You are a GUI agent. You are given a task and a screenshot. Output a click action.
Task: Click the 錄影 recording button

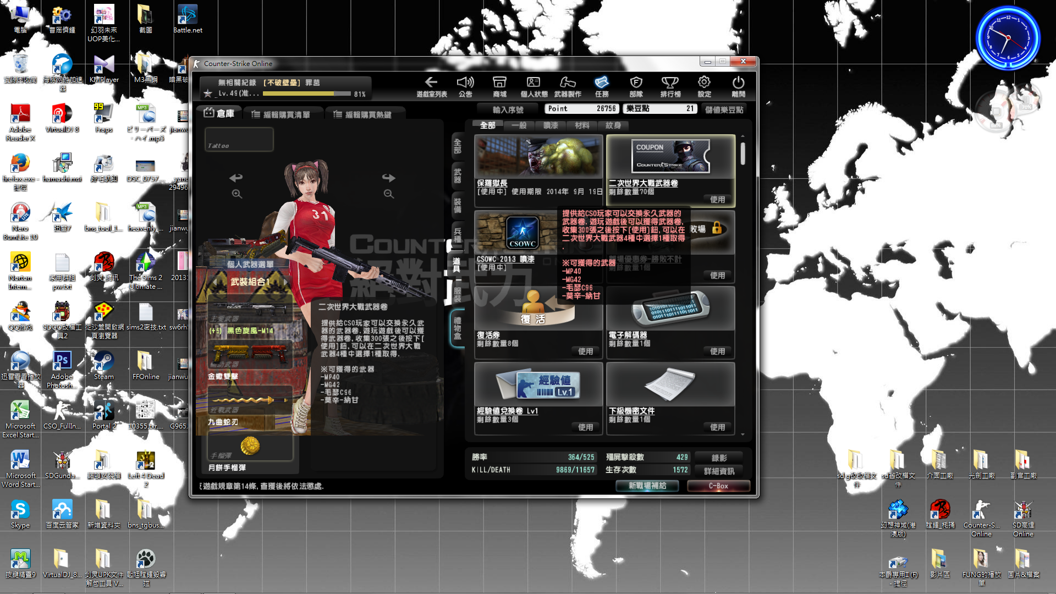coord(719,458)
